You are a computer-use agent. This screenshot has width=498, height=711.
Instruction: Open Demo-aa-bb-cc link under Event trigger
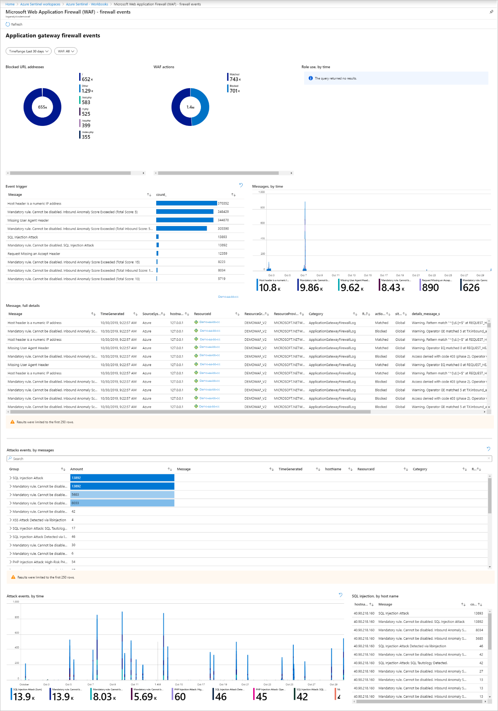[228, 296]
